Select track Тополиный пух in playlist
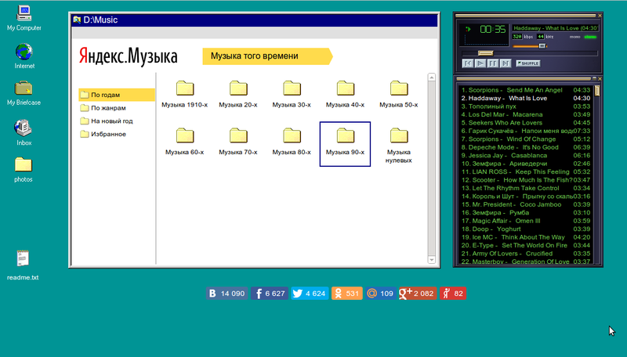Viewport: 627px width, 357px height. (x=525, y=106)
